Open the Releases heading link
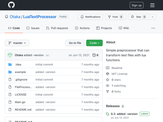163x122 pixels. coord(113,106)
